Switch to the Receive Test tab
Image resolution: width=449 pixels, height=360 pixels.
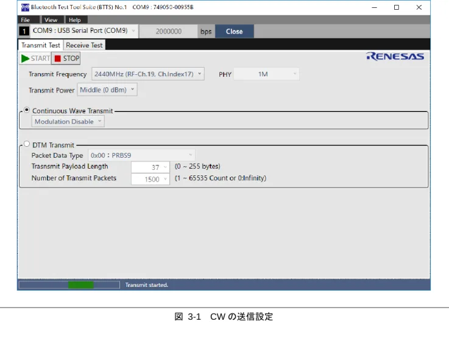click(x=84, y=45)
